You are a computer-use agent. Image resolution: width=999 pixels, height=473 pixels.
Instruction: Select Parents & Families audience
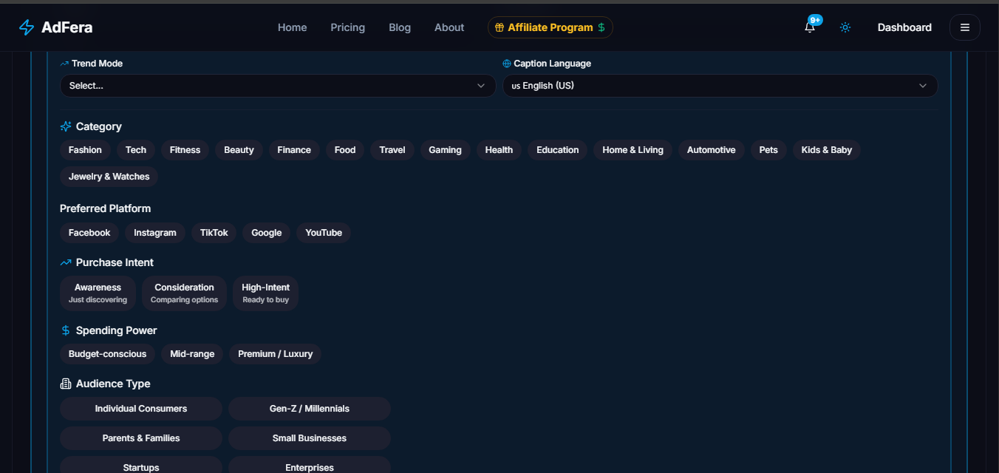[141, 438]
